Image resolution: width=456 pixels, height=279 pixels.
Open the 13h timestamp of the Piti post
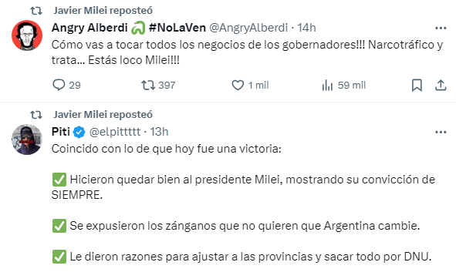coord(159,132)
